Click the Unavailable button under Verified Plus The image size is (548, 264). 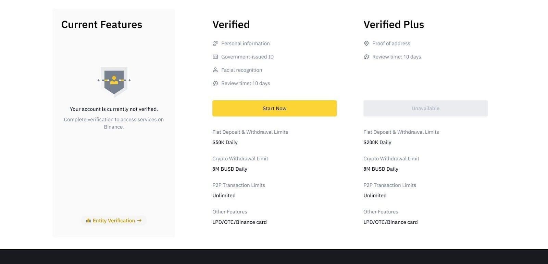click(425, 108)
